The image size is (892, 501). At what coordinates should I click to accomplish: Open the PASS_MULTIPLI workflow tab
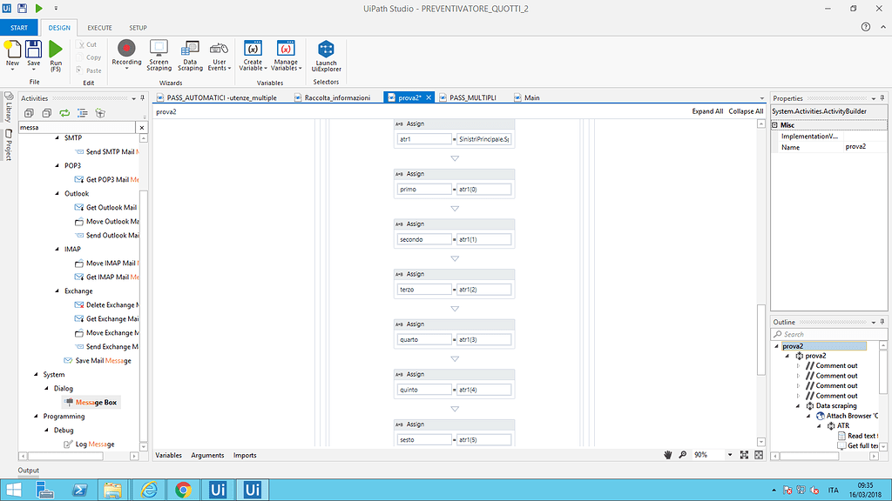(470, 97)
